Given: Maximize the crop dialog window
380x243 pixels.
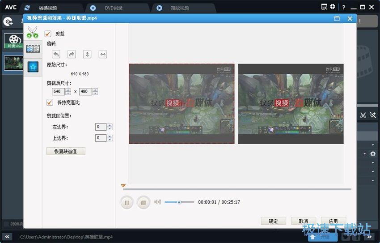Looking at the screenshot, I should (x=337, y=19).
